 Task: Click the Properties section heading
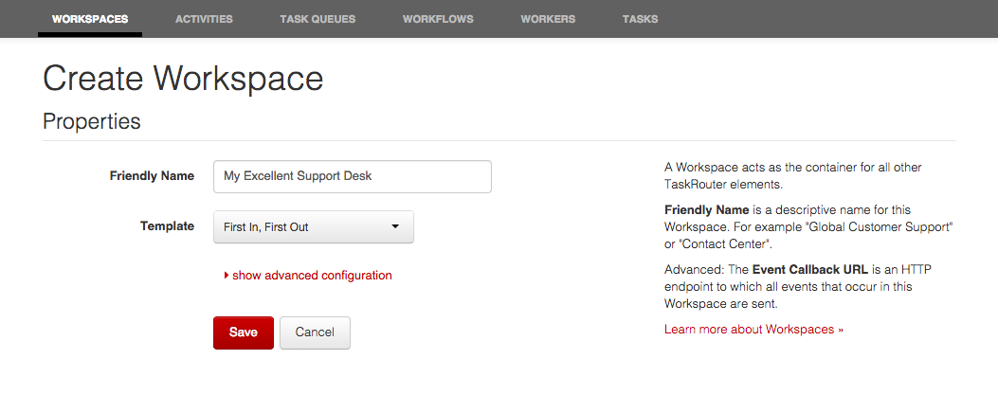[92, 121]
